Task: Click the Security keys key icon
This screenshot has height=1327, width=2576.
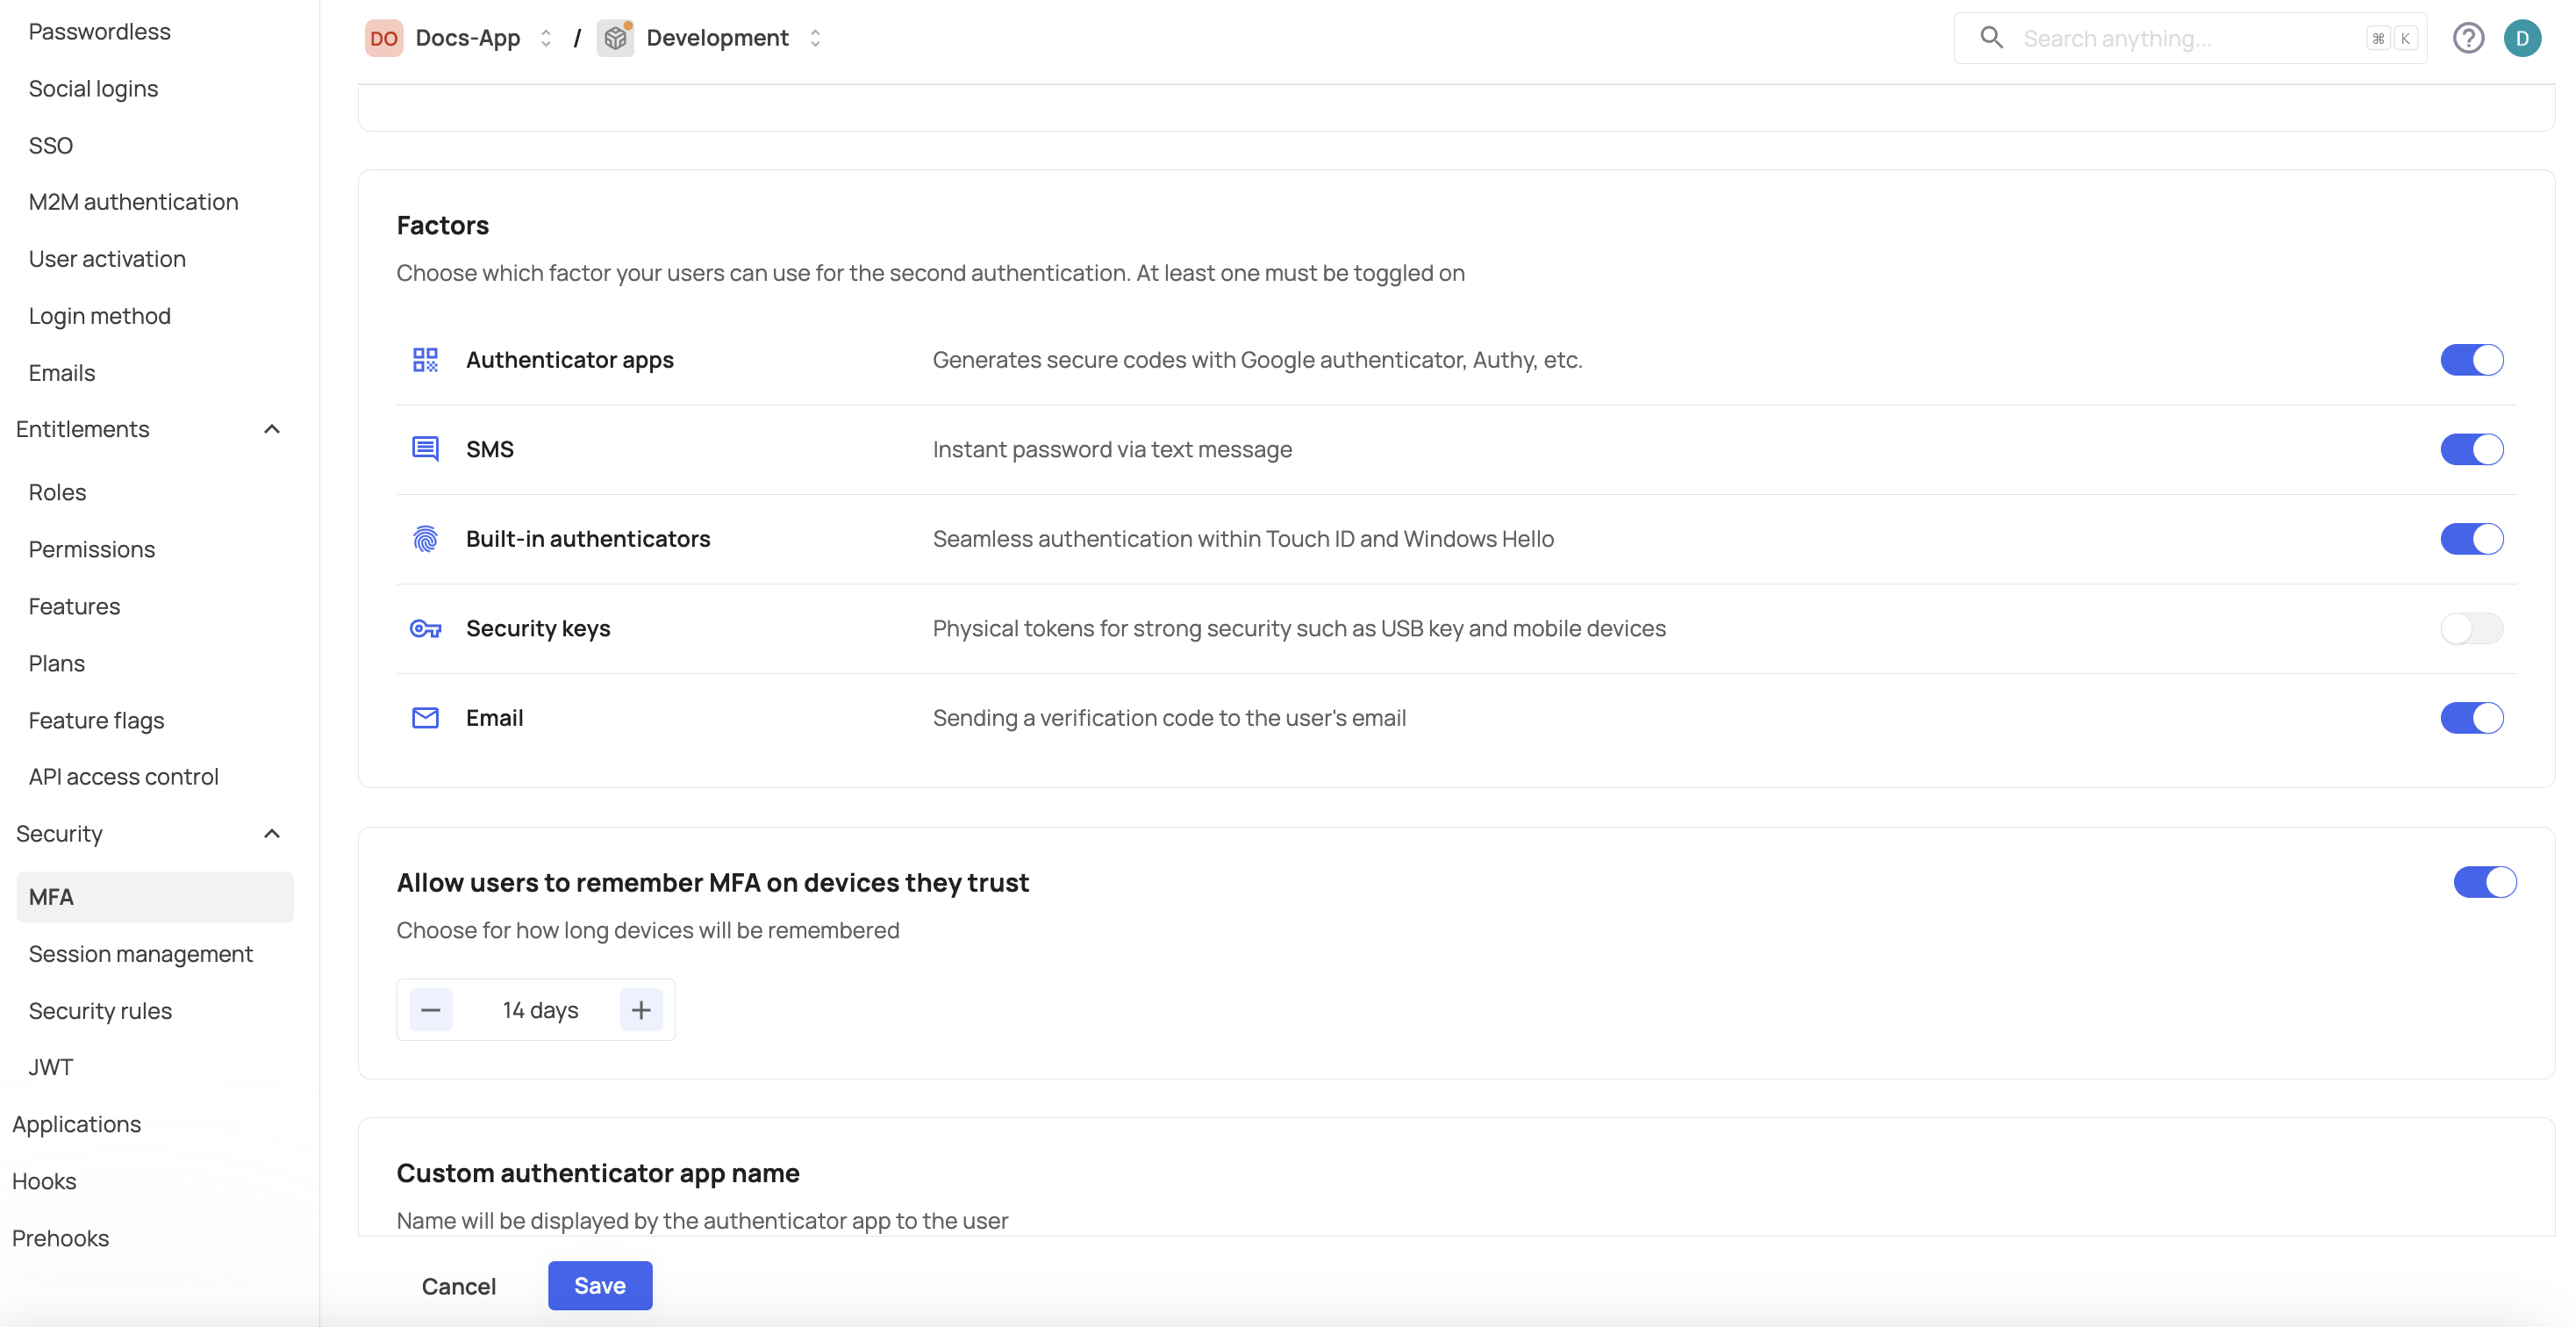Action: [425, 629]
